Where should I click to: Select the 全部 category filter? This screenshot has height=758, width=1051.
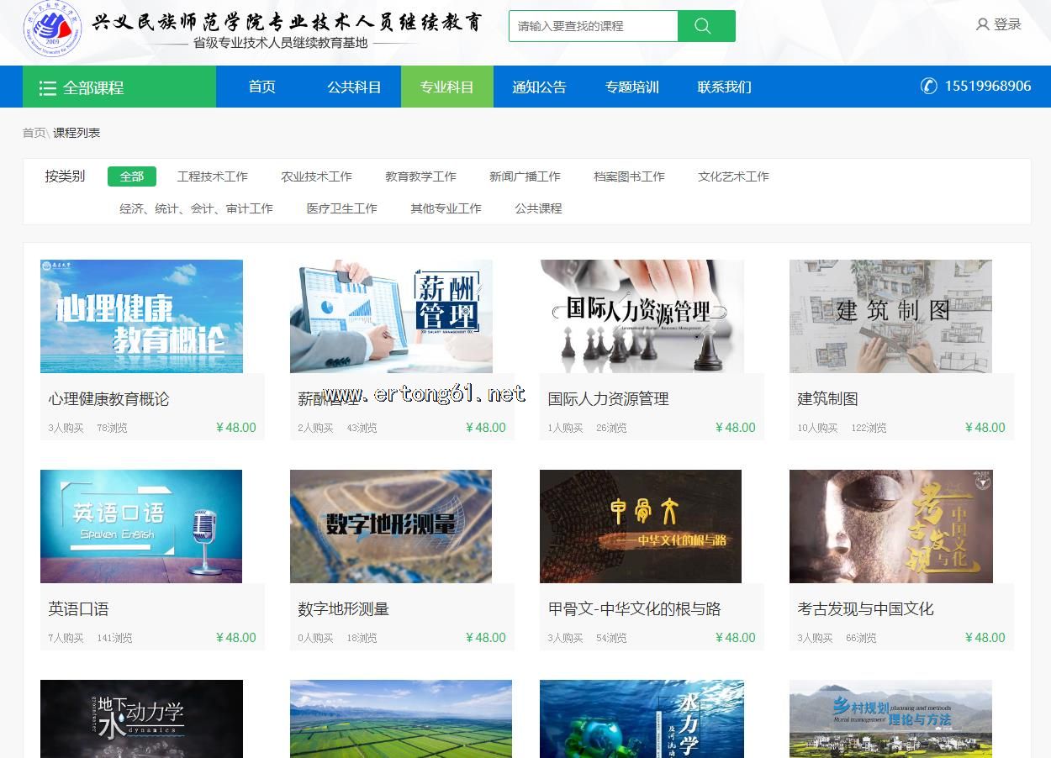click(132, 176)
